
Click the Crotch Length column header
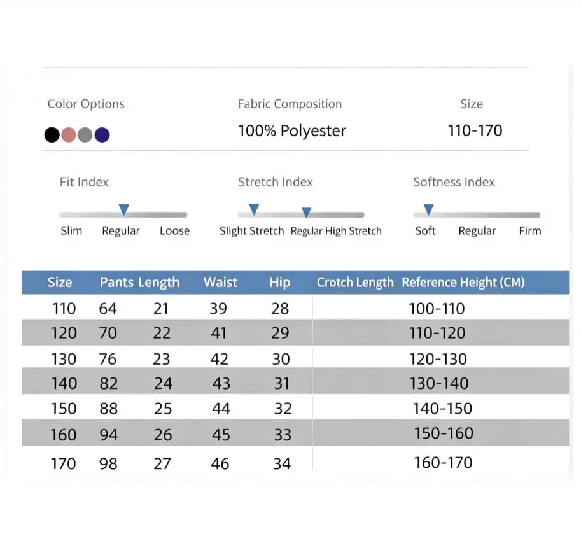[355, 283]
